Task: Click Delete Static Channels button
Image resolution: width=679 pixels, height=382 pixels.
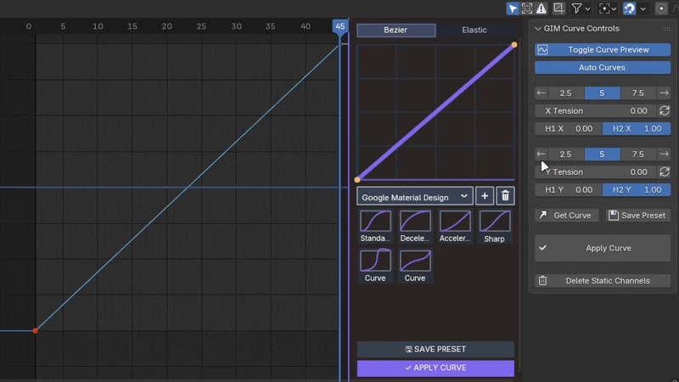Action: click(x=603, y=281)
